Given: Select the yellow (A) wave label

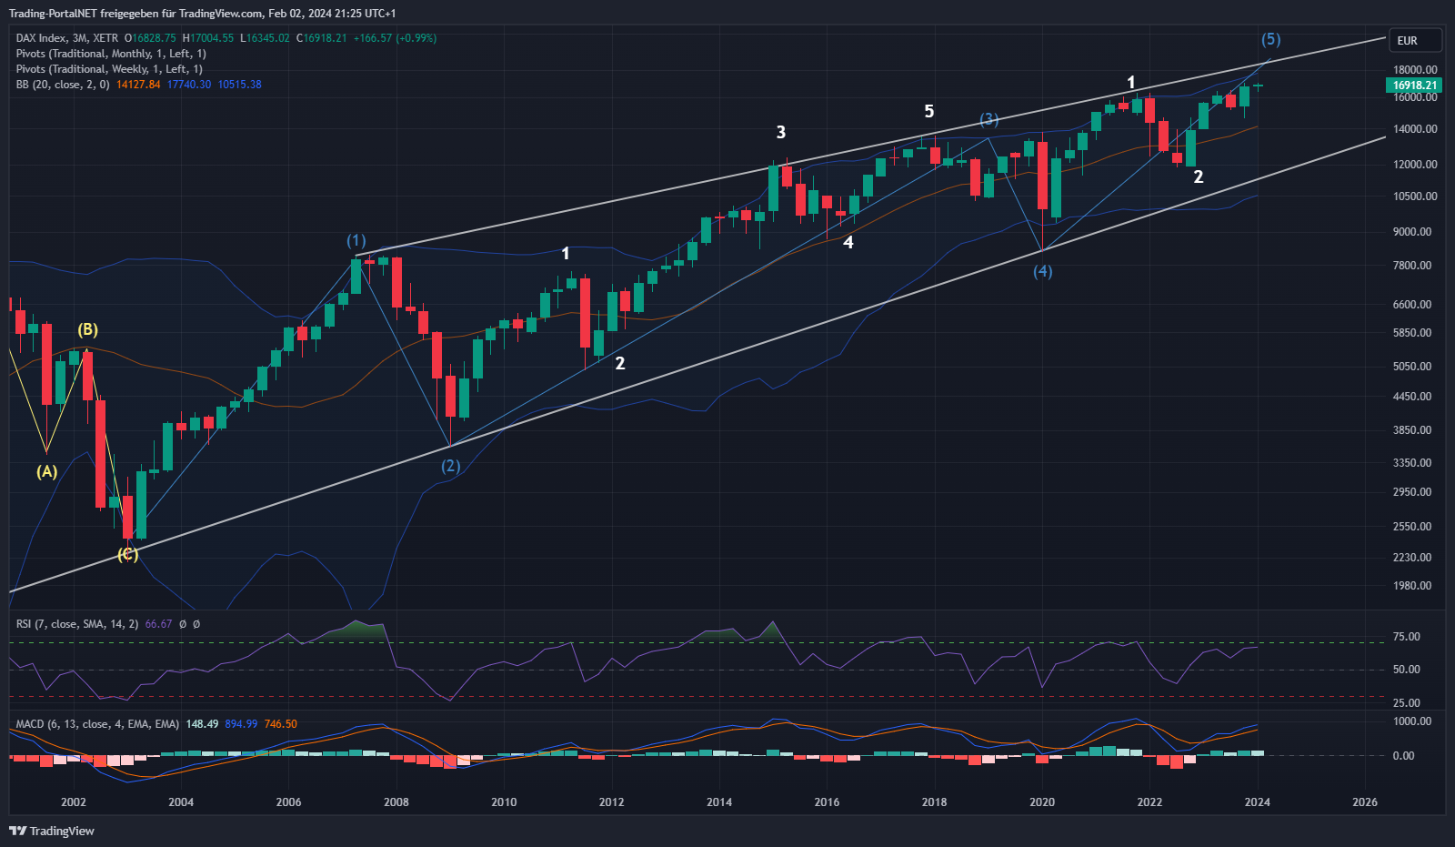Looking at the screenshot, I should click(46, 471).
